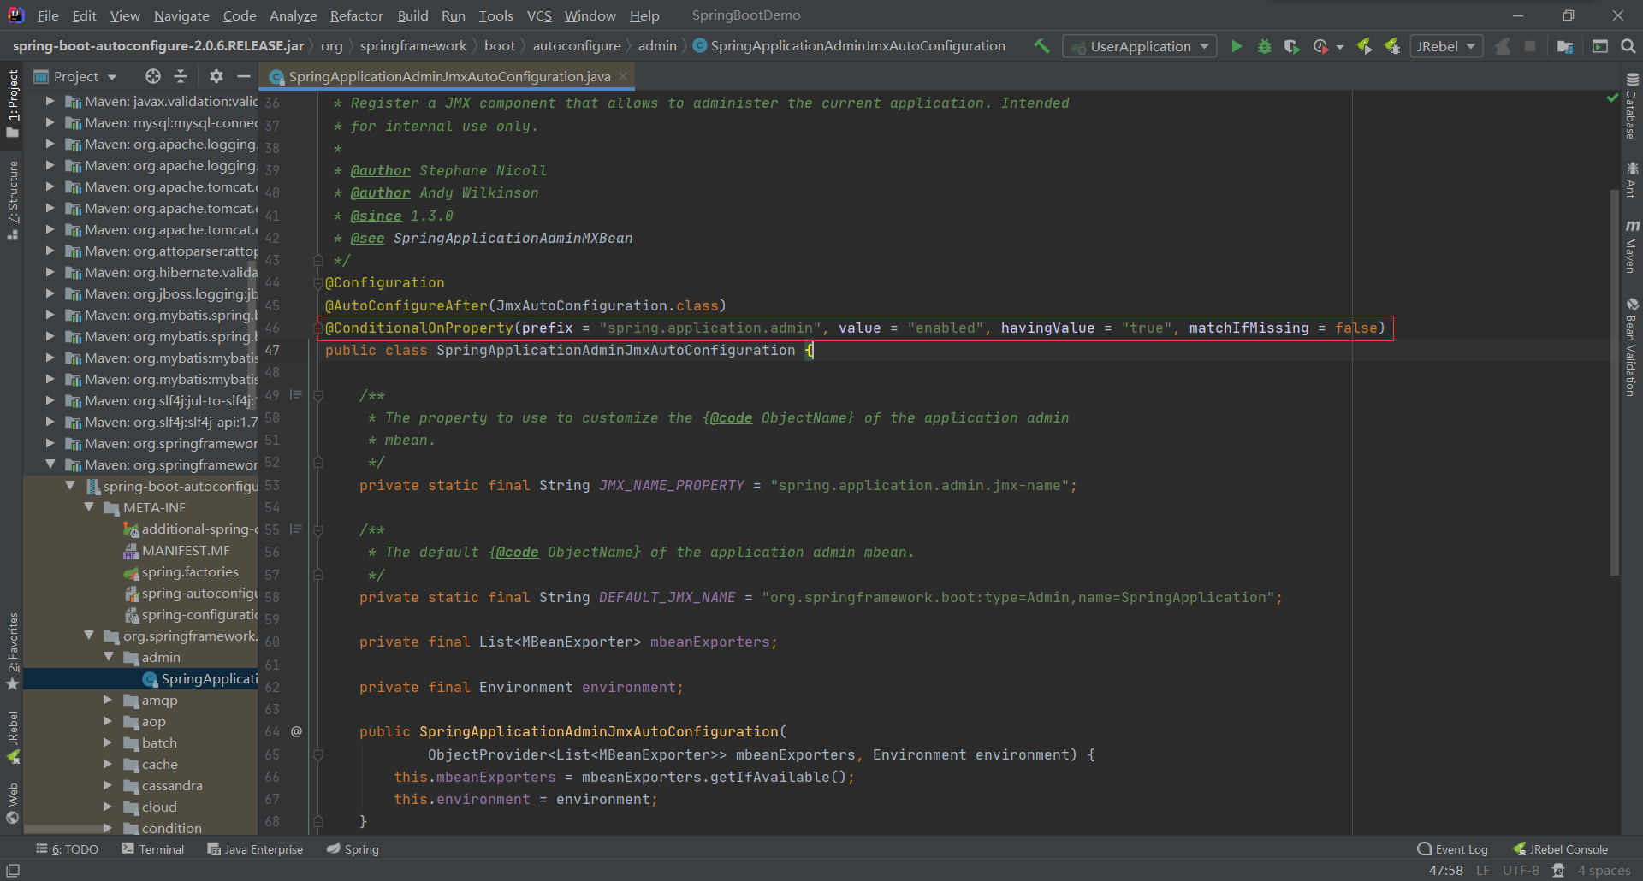Close the SpringApplicationAdminJmxAutoConfiguration.java tab
The image size is (1643, 881).
coord(623,76)
